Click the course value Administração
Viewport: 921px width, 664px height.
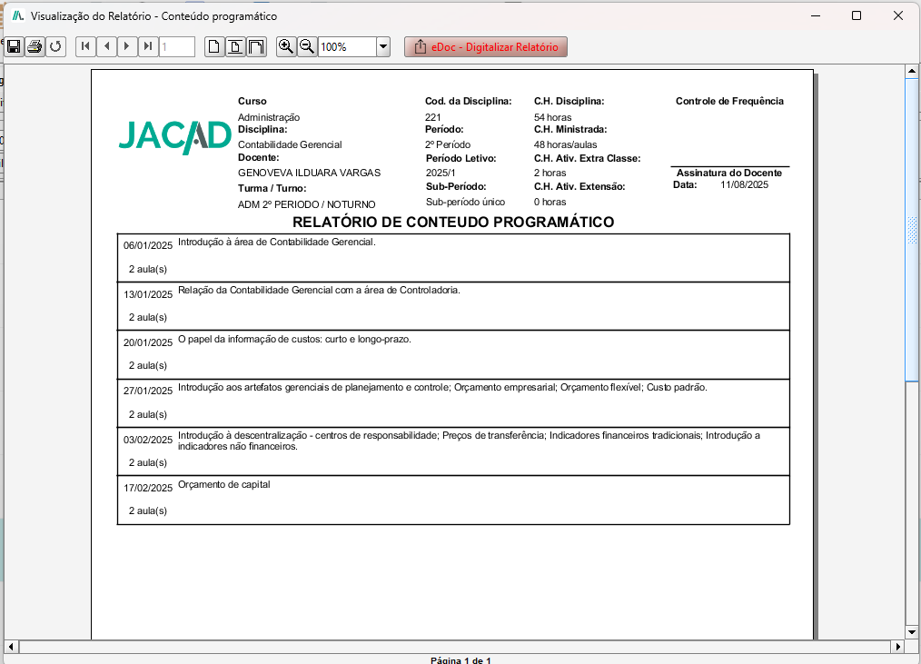point(269,117)
